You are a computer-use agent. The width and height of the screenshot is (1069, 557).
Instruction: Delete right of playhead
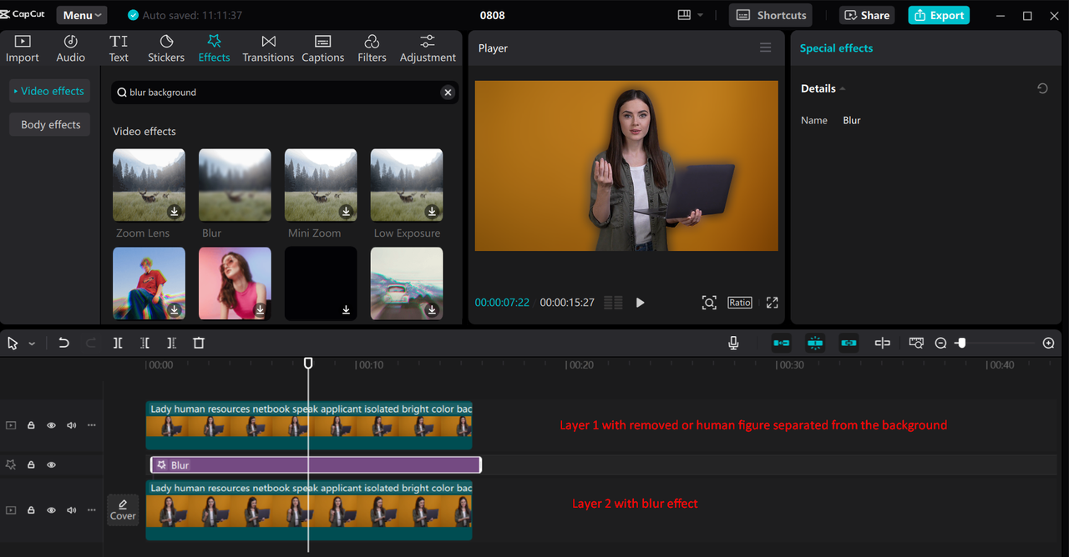(x=171, y=343)
